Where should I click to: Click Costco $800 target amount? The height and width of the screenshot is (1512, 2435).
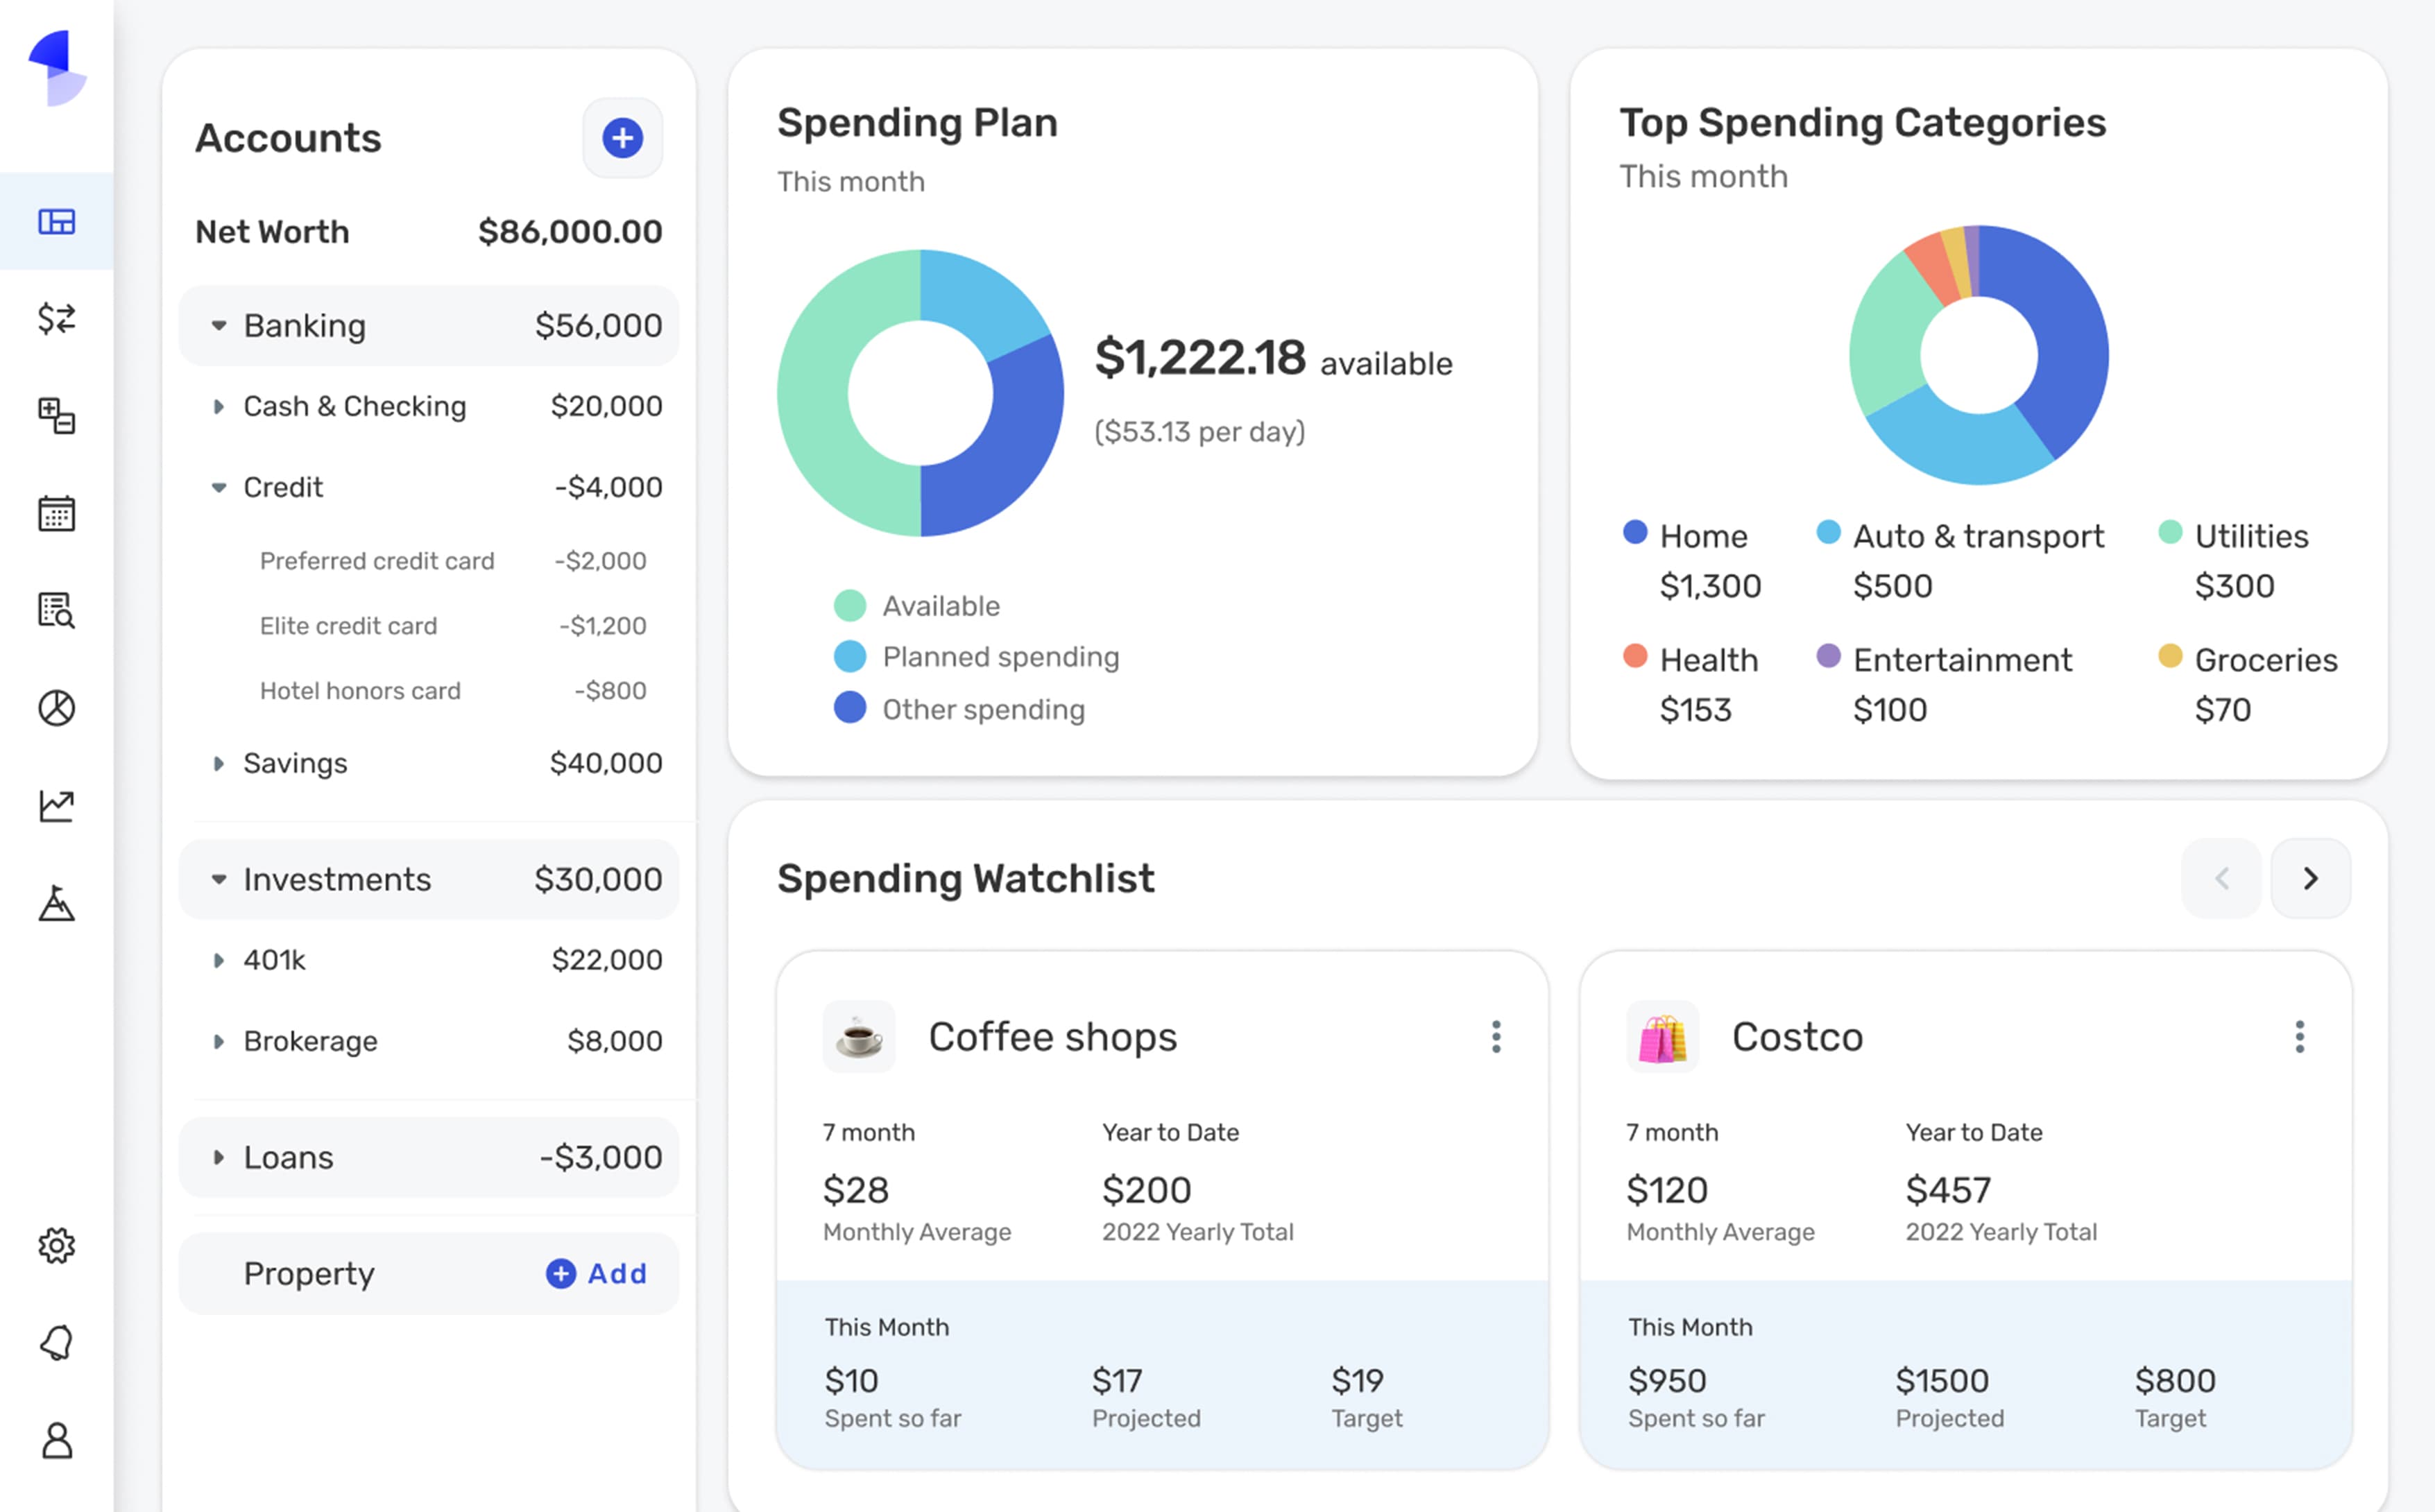(x=2175, y=1381)
